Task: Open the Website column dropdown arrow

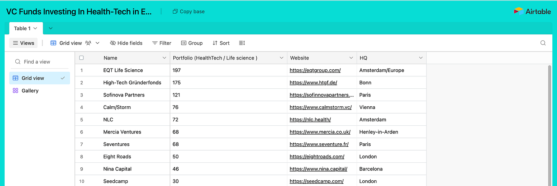Action: [351, 58]
